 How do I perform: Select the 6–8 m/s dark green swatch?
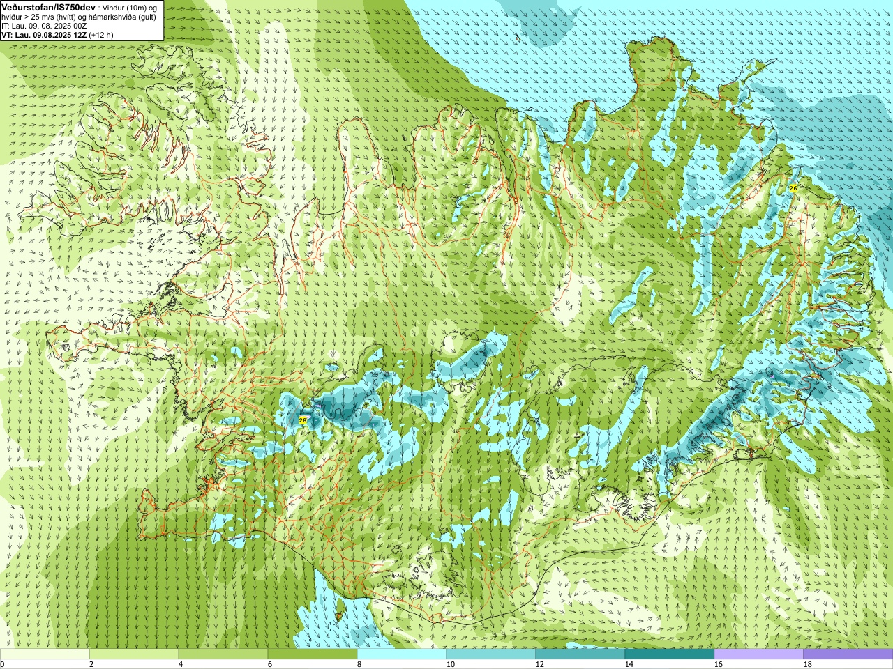(x=313, y=654)
